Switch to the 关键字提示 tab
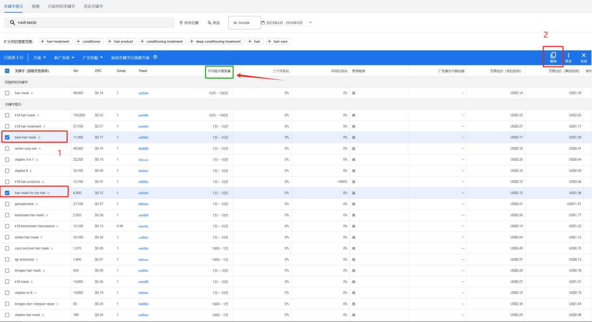 pyautogui.click(x=14, y=6)
